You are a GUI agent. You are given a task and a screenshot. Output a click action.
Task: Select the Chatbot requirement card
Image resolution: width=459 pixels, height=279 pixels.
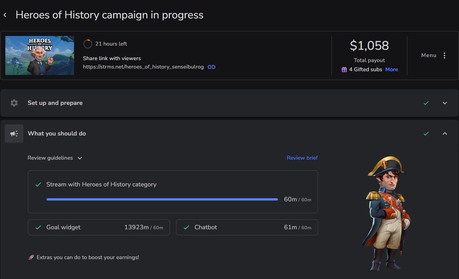(x=247, y=227)
